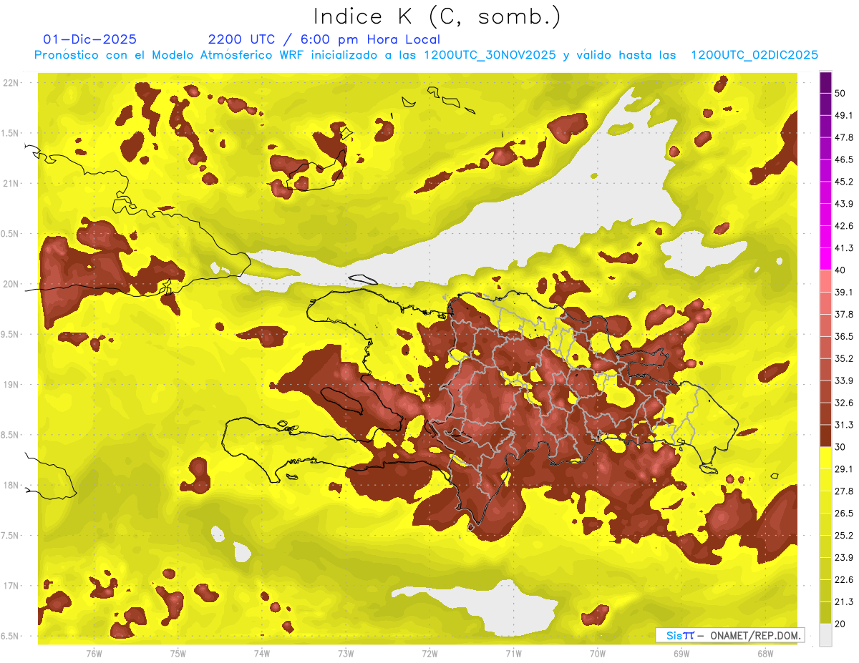Click longitude label '74W'
859x663 pixels.
tap(262, 653)
